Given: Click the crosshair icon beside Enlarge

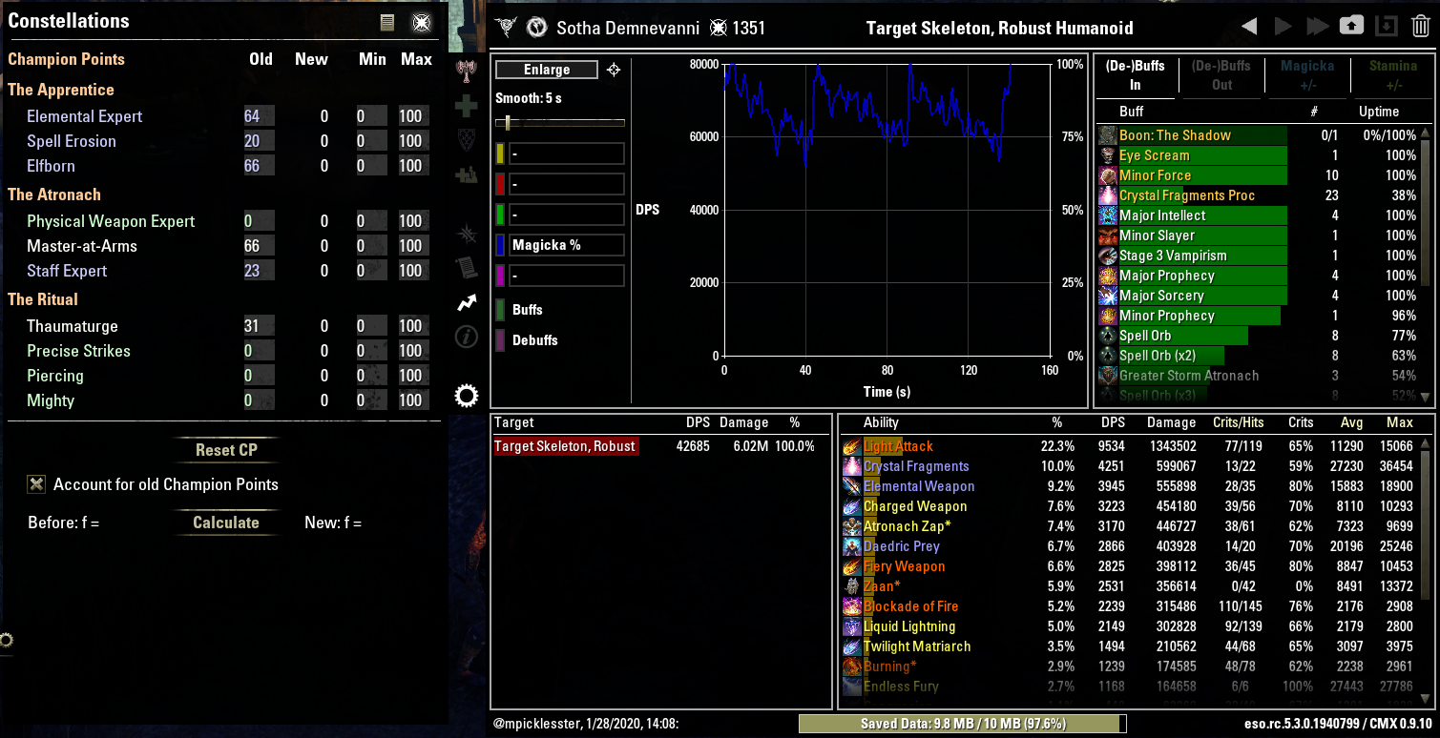Looking at the screenshot, I should [614, 70].
